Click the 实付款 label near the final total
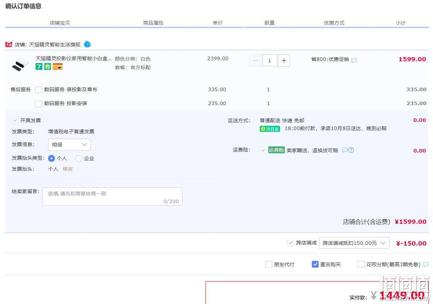 click(358, 298)
